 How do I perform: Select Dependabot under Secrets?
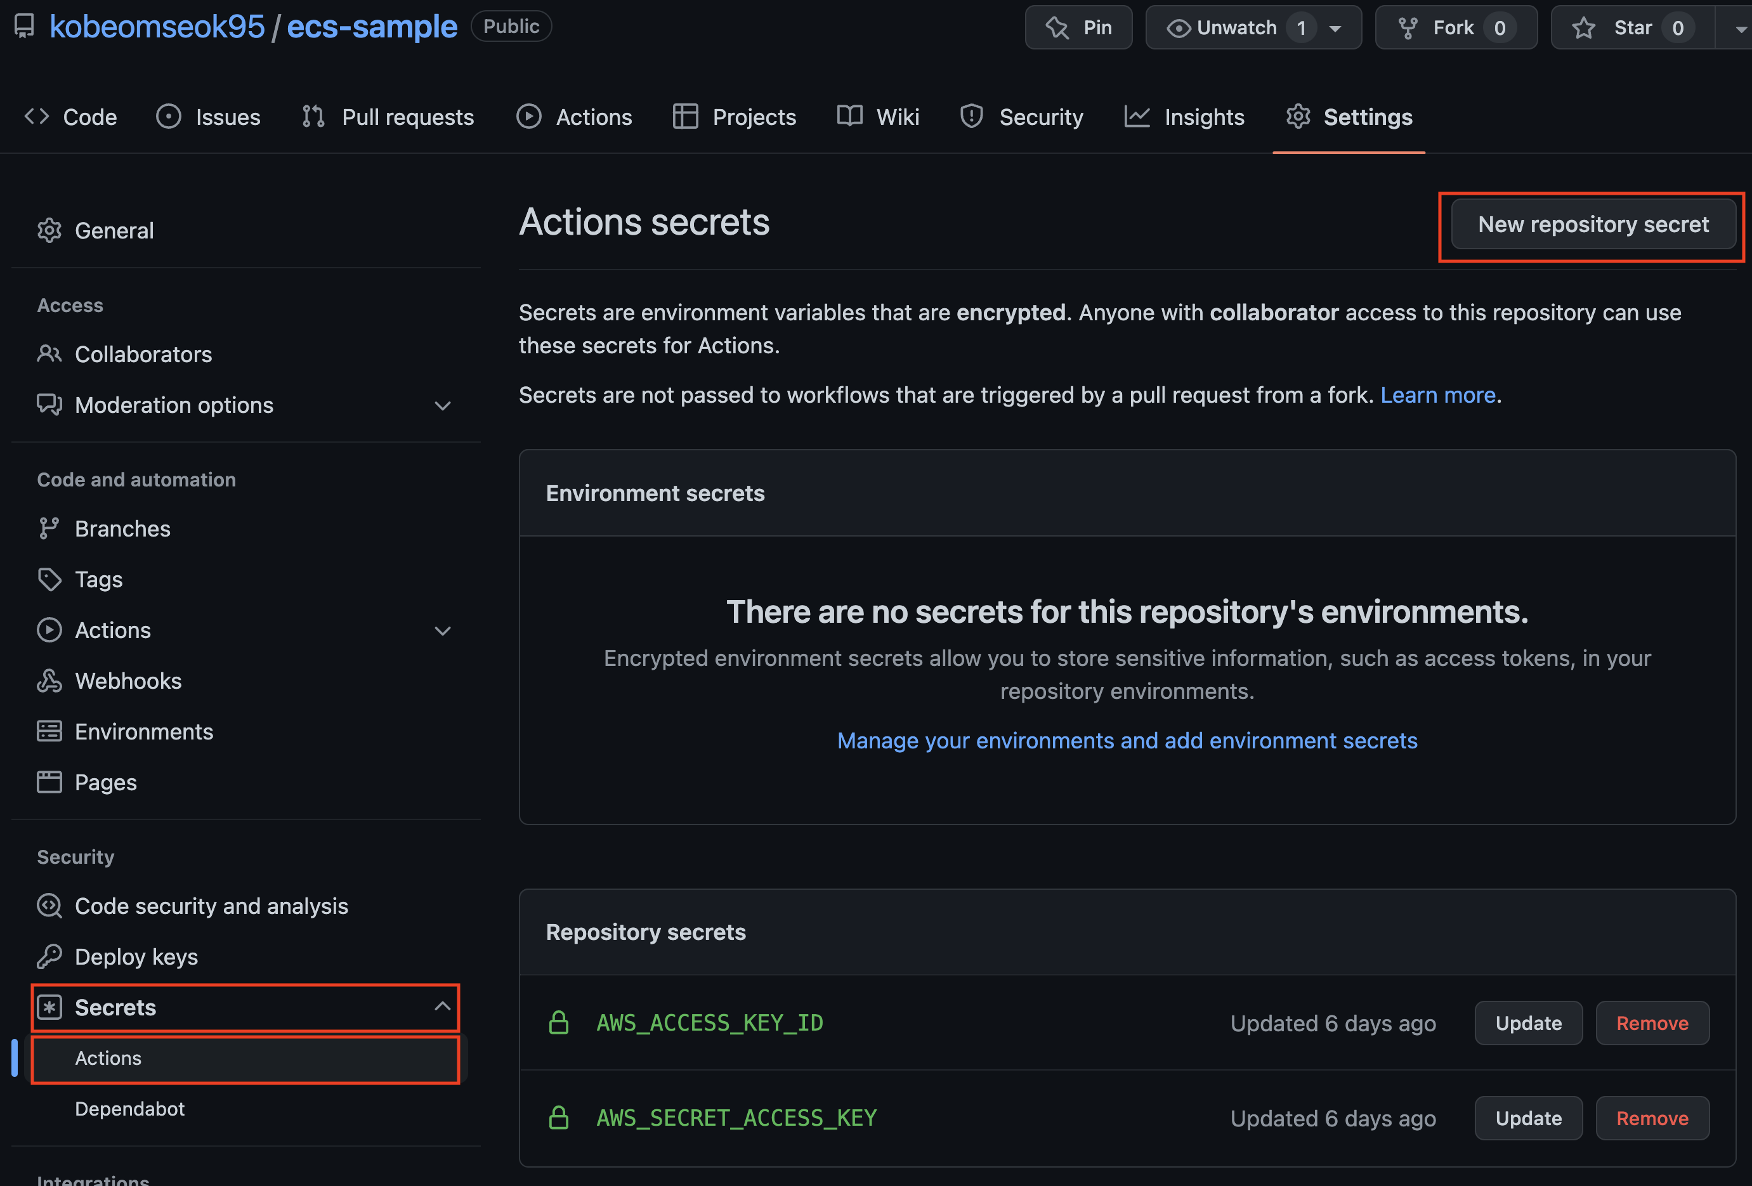[x=129, y=1109]
